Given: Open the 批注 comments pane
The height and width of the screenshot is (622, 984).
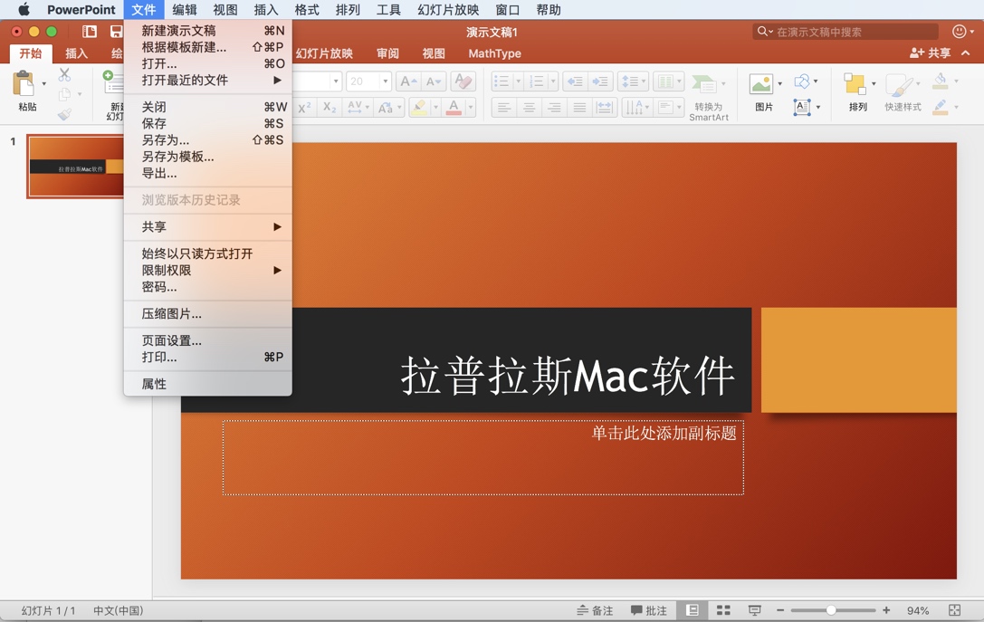Looking at the screenshot, I should point(648,609).
